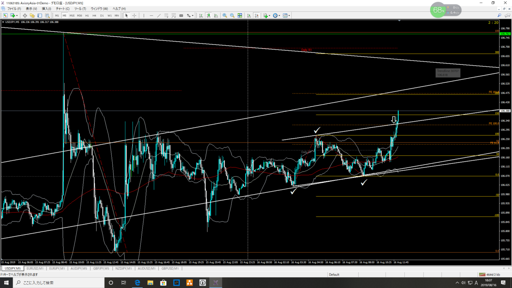Expand the new order dropdown arrow
The image size is (512, 288).
coord(17,15)
